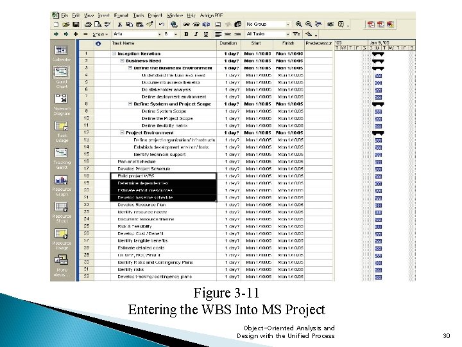Open More Views in view bar
462x347 pixels.
[62, 260]
